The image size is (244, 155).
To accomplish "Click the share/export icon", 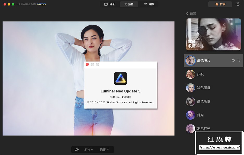I will pos(238,4).
